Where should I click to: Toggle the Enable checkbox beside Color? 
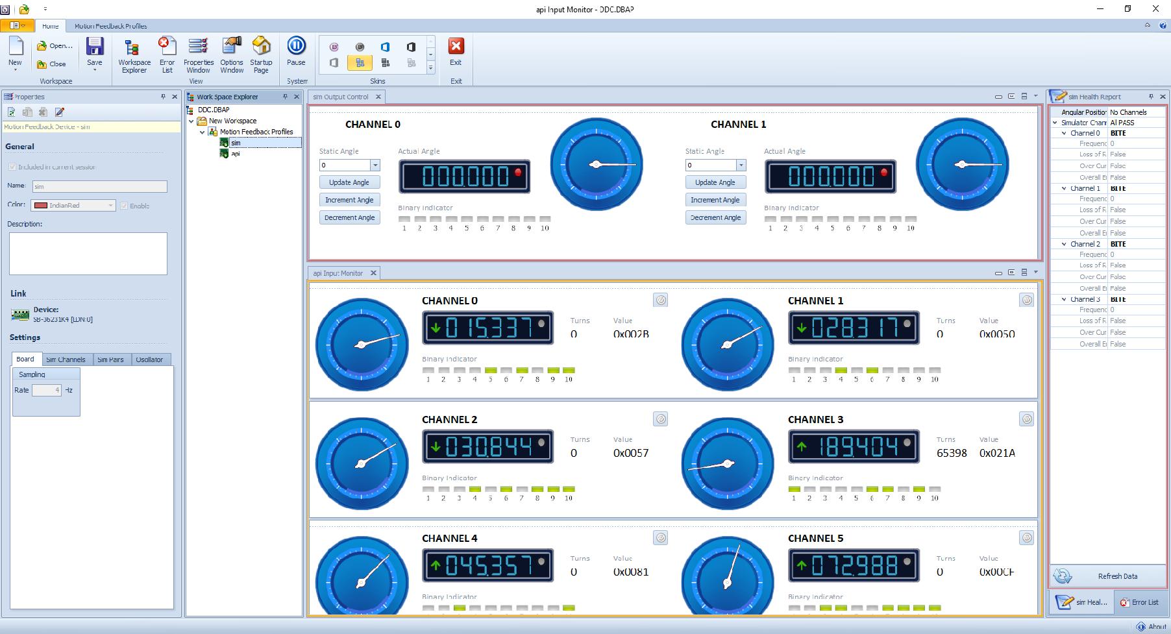tap(124, 206)
